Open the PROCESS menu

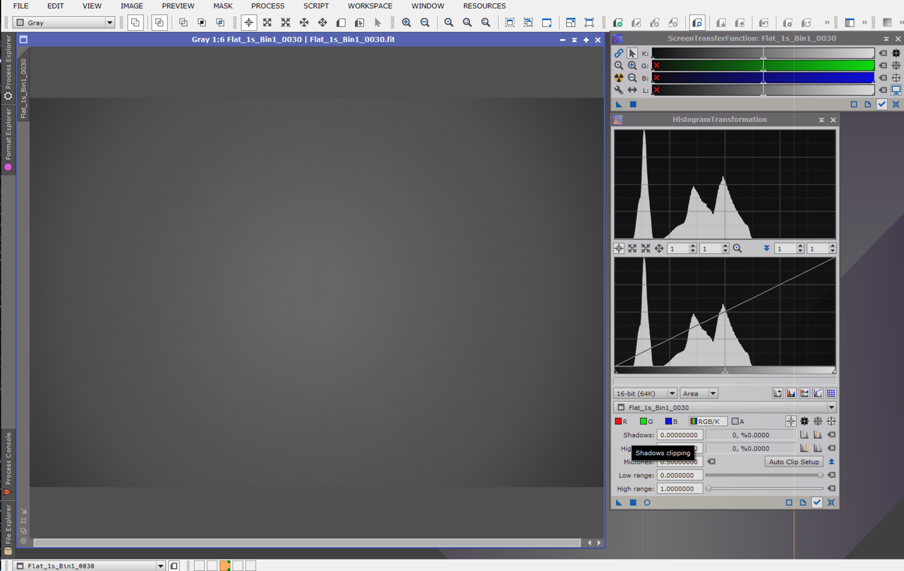coord(268,6)
